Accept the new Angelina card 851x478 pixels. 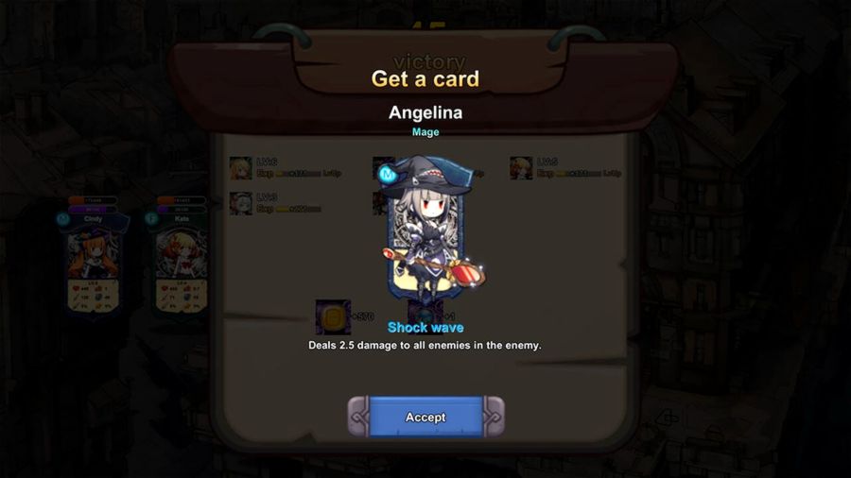(x=426, y=417)
